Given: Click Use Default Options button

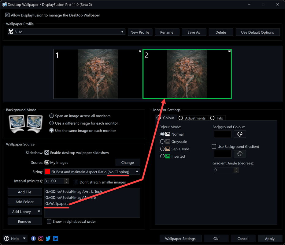Looking at the screenshot, I should click(257, 32).
